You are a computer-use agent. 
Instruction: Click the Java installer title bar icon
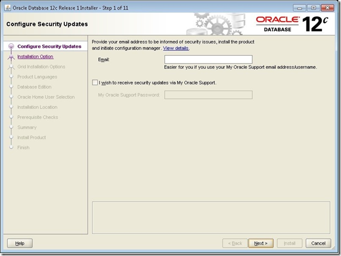tap(7, 8)
